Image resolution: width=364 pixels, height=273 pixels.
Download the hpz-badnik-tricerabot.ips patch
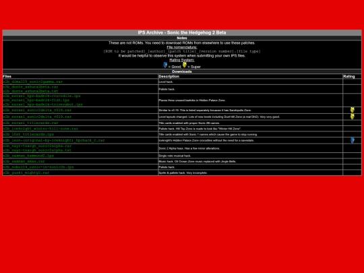click(x=42, y=104)
